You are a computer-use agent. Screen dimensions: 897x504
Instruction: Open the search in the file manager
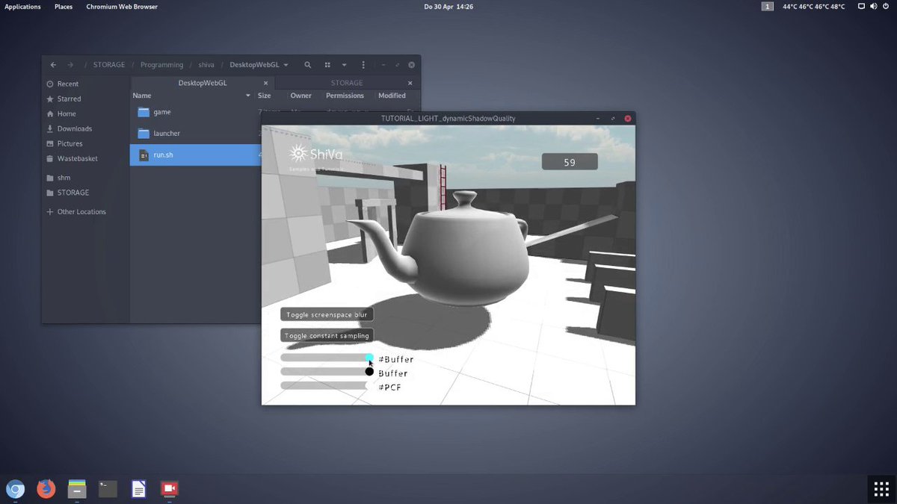(307, 65)
